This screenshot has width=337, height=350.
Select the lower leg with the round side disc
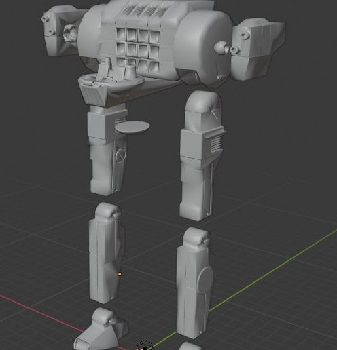(195, 284)
